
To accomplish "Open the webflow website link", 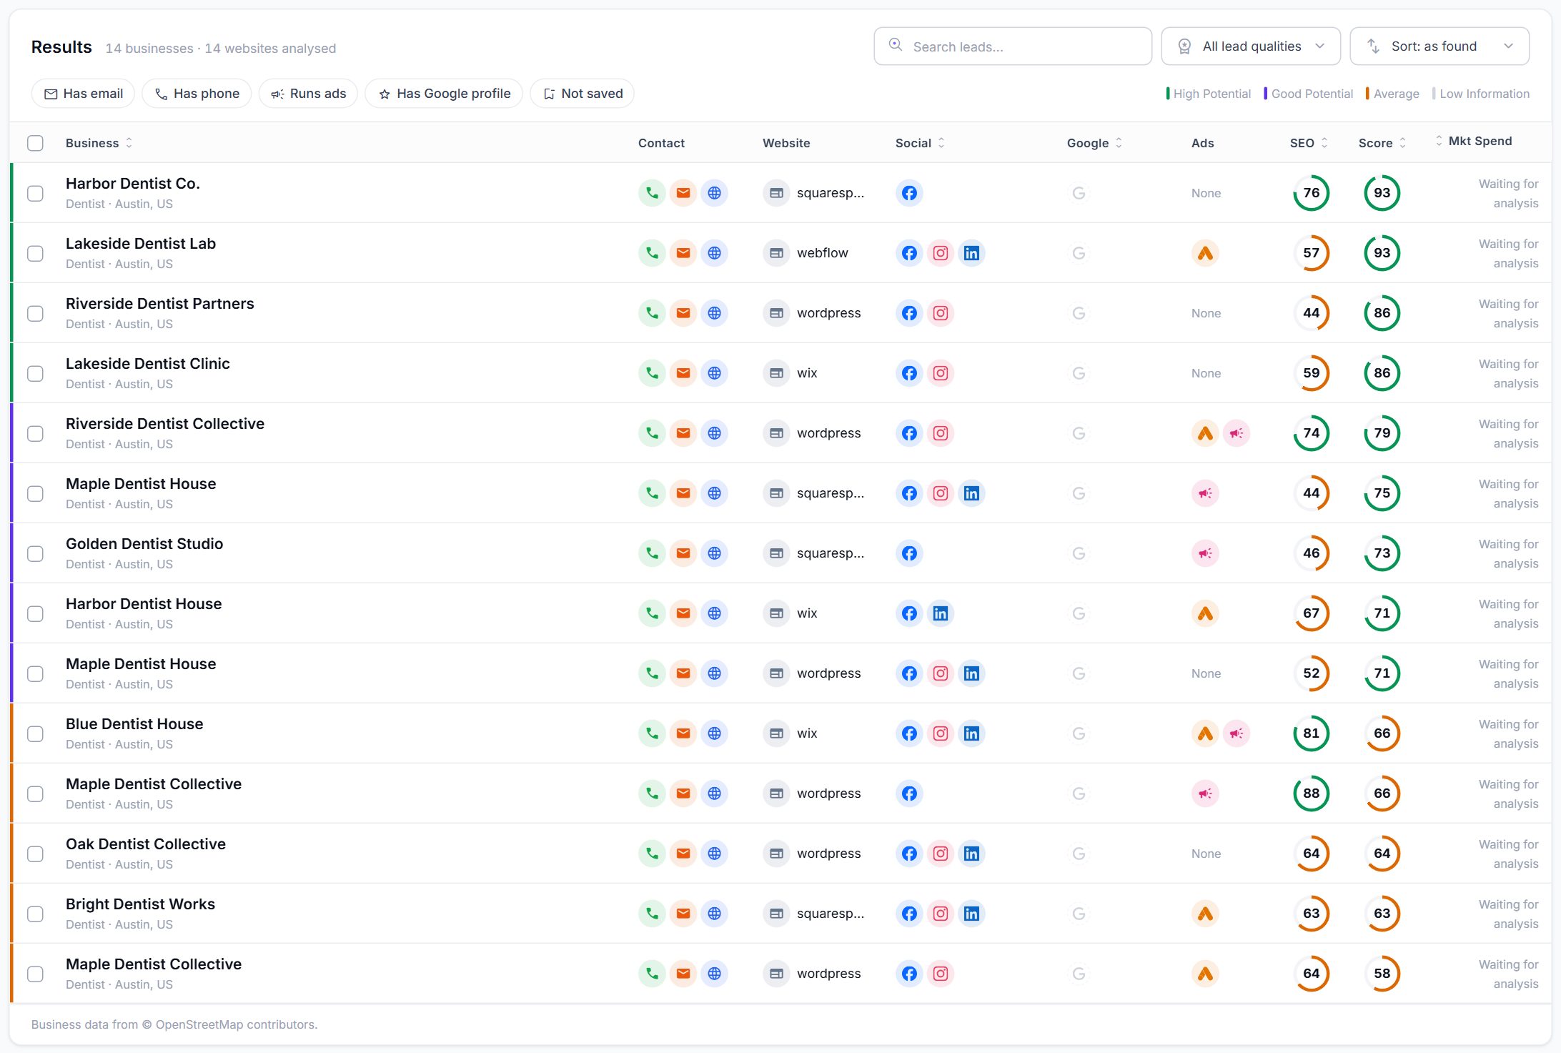I will pyautogui.click(x=823, y=253).
